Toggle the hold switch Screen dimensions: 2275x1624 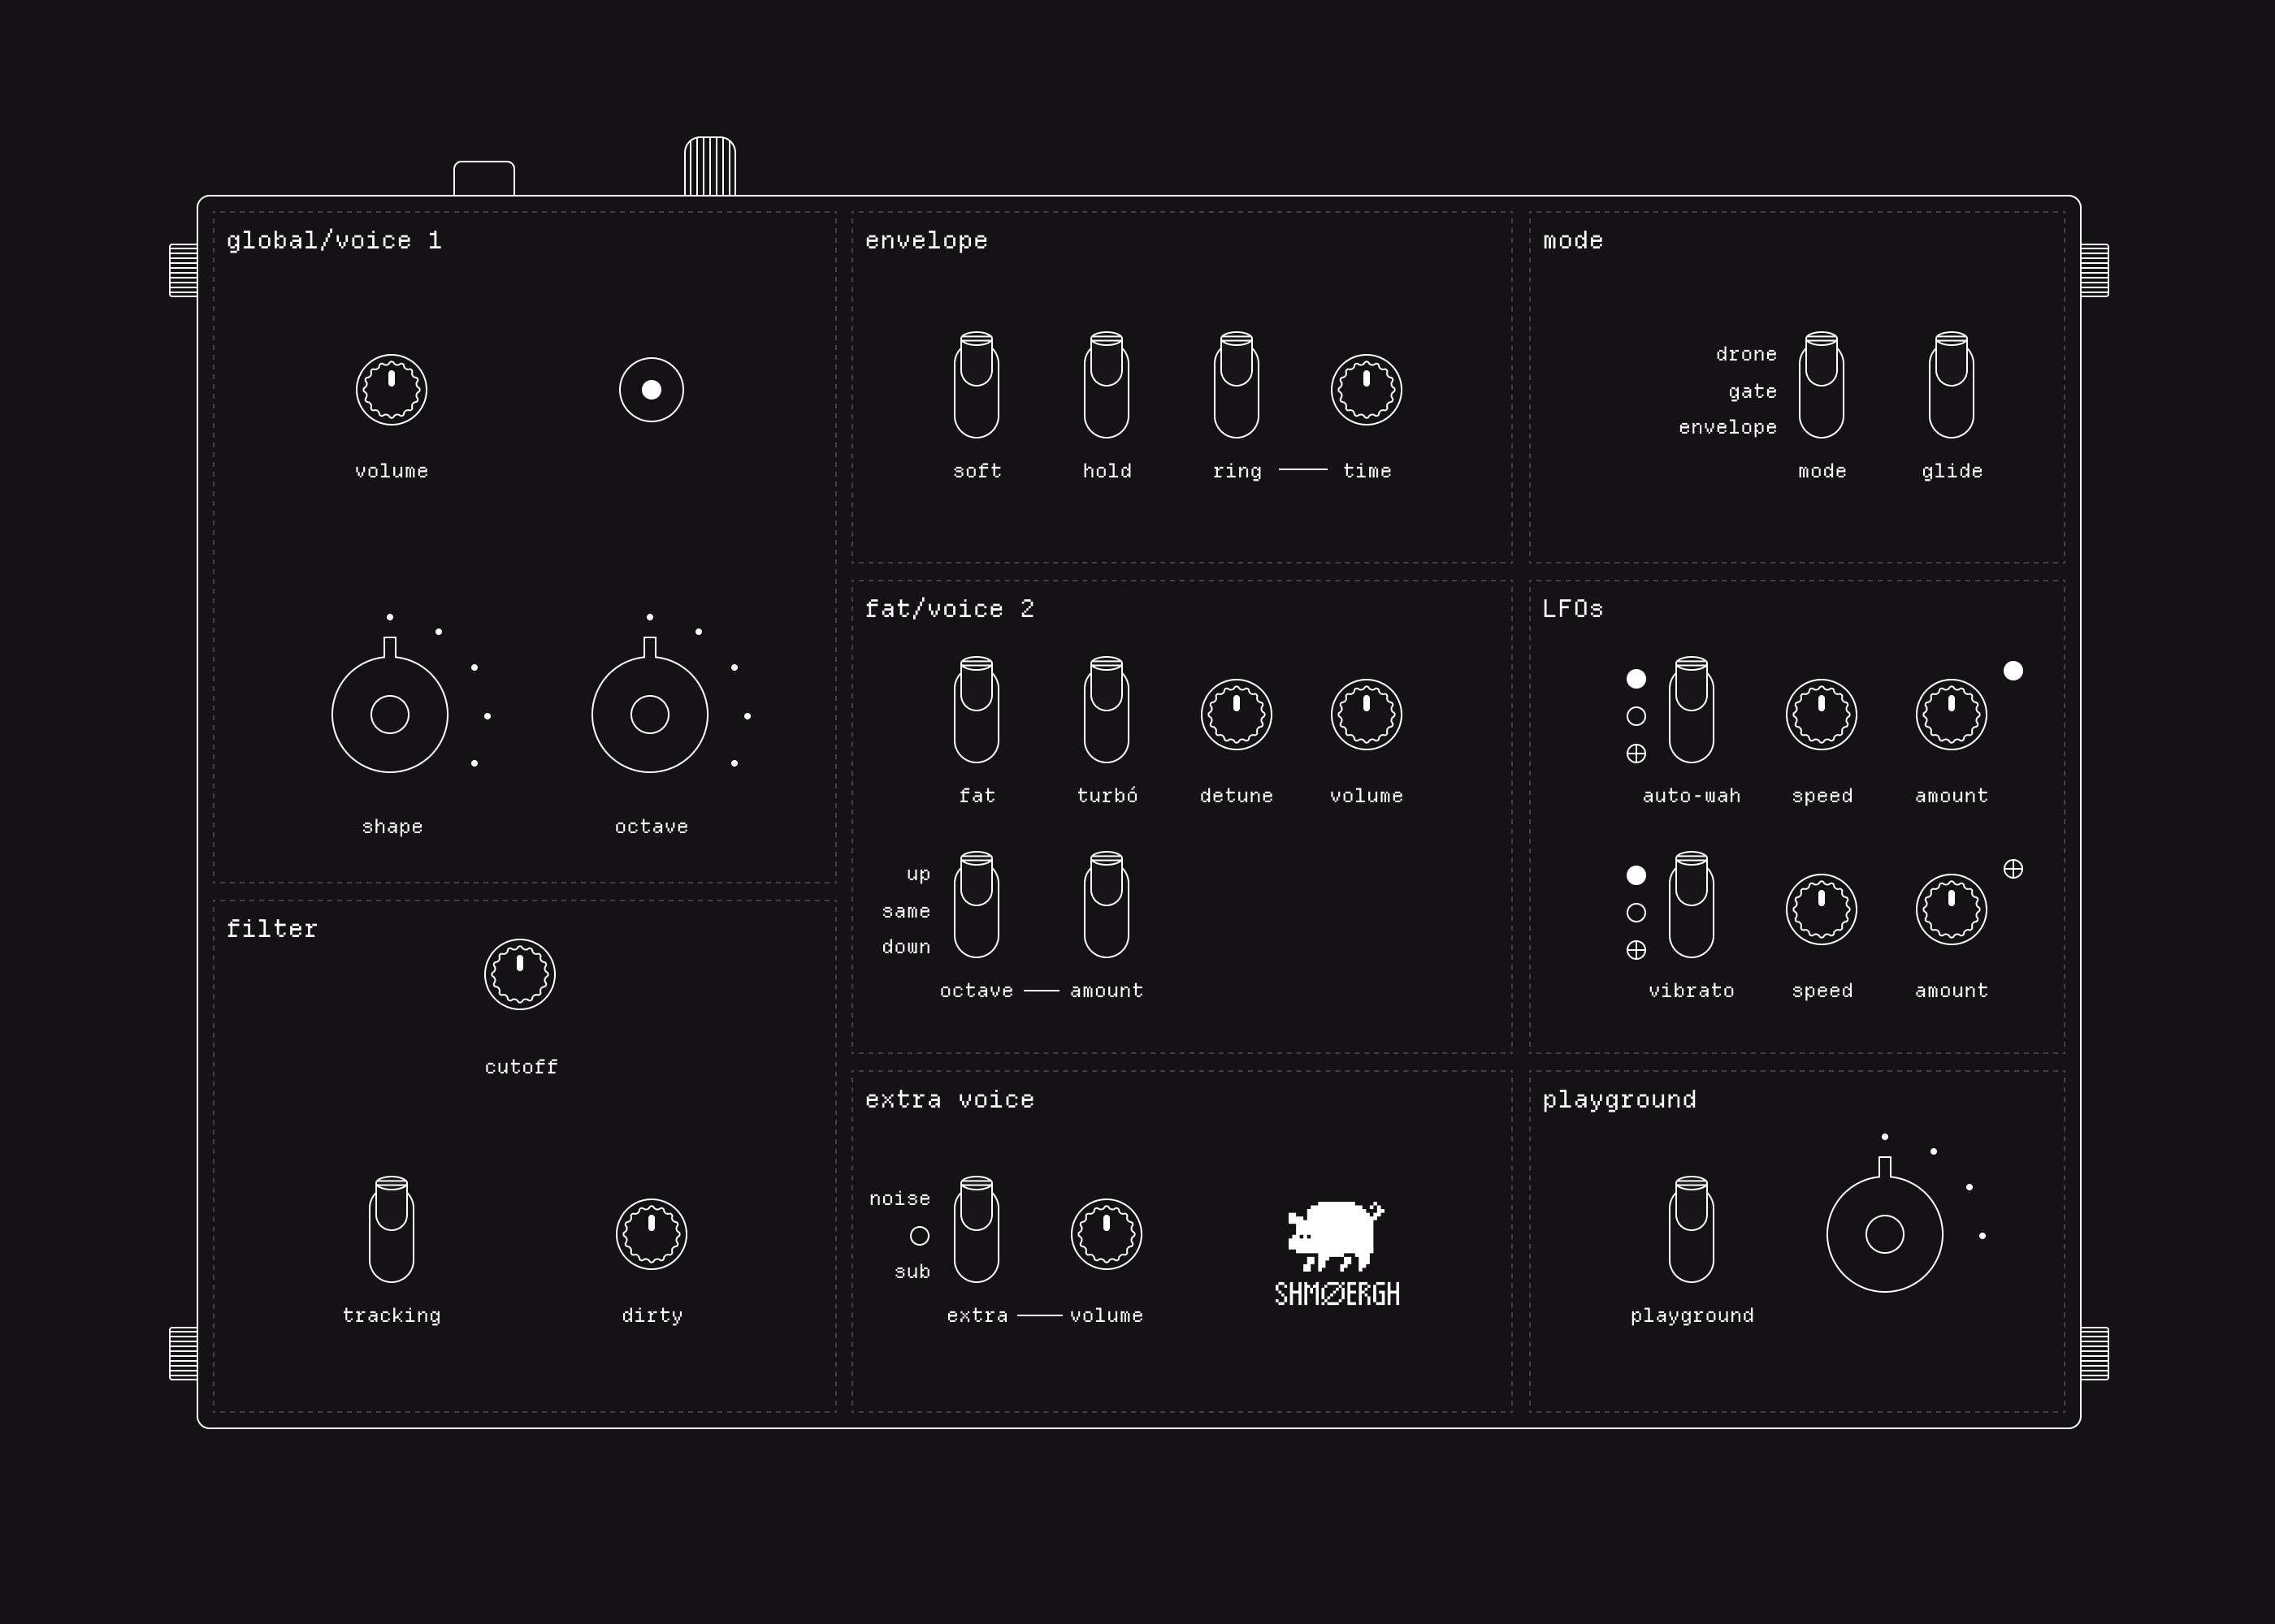tap(1106, 386)
